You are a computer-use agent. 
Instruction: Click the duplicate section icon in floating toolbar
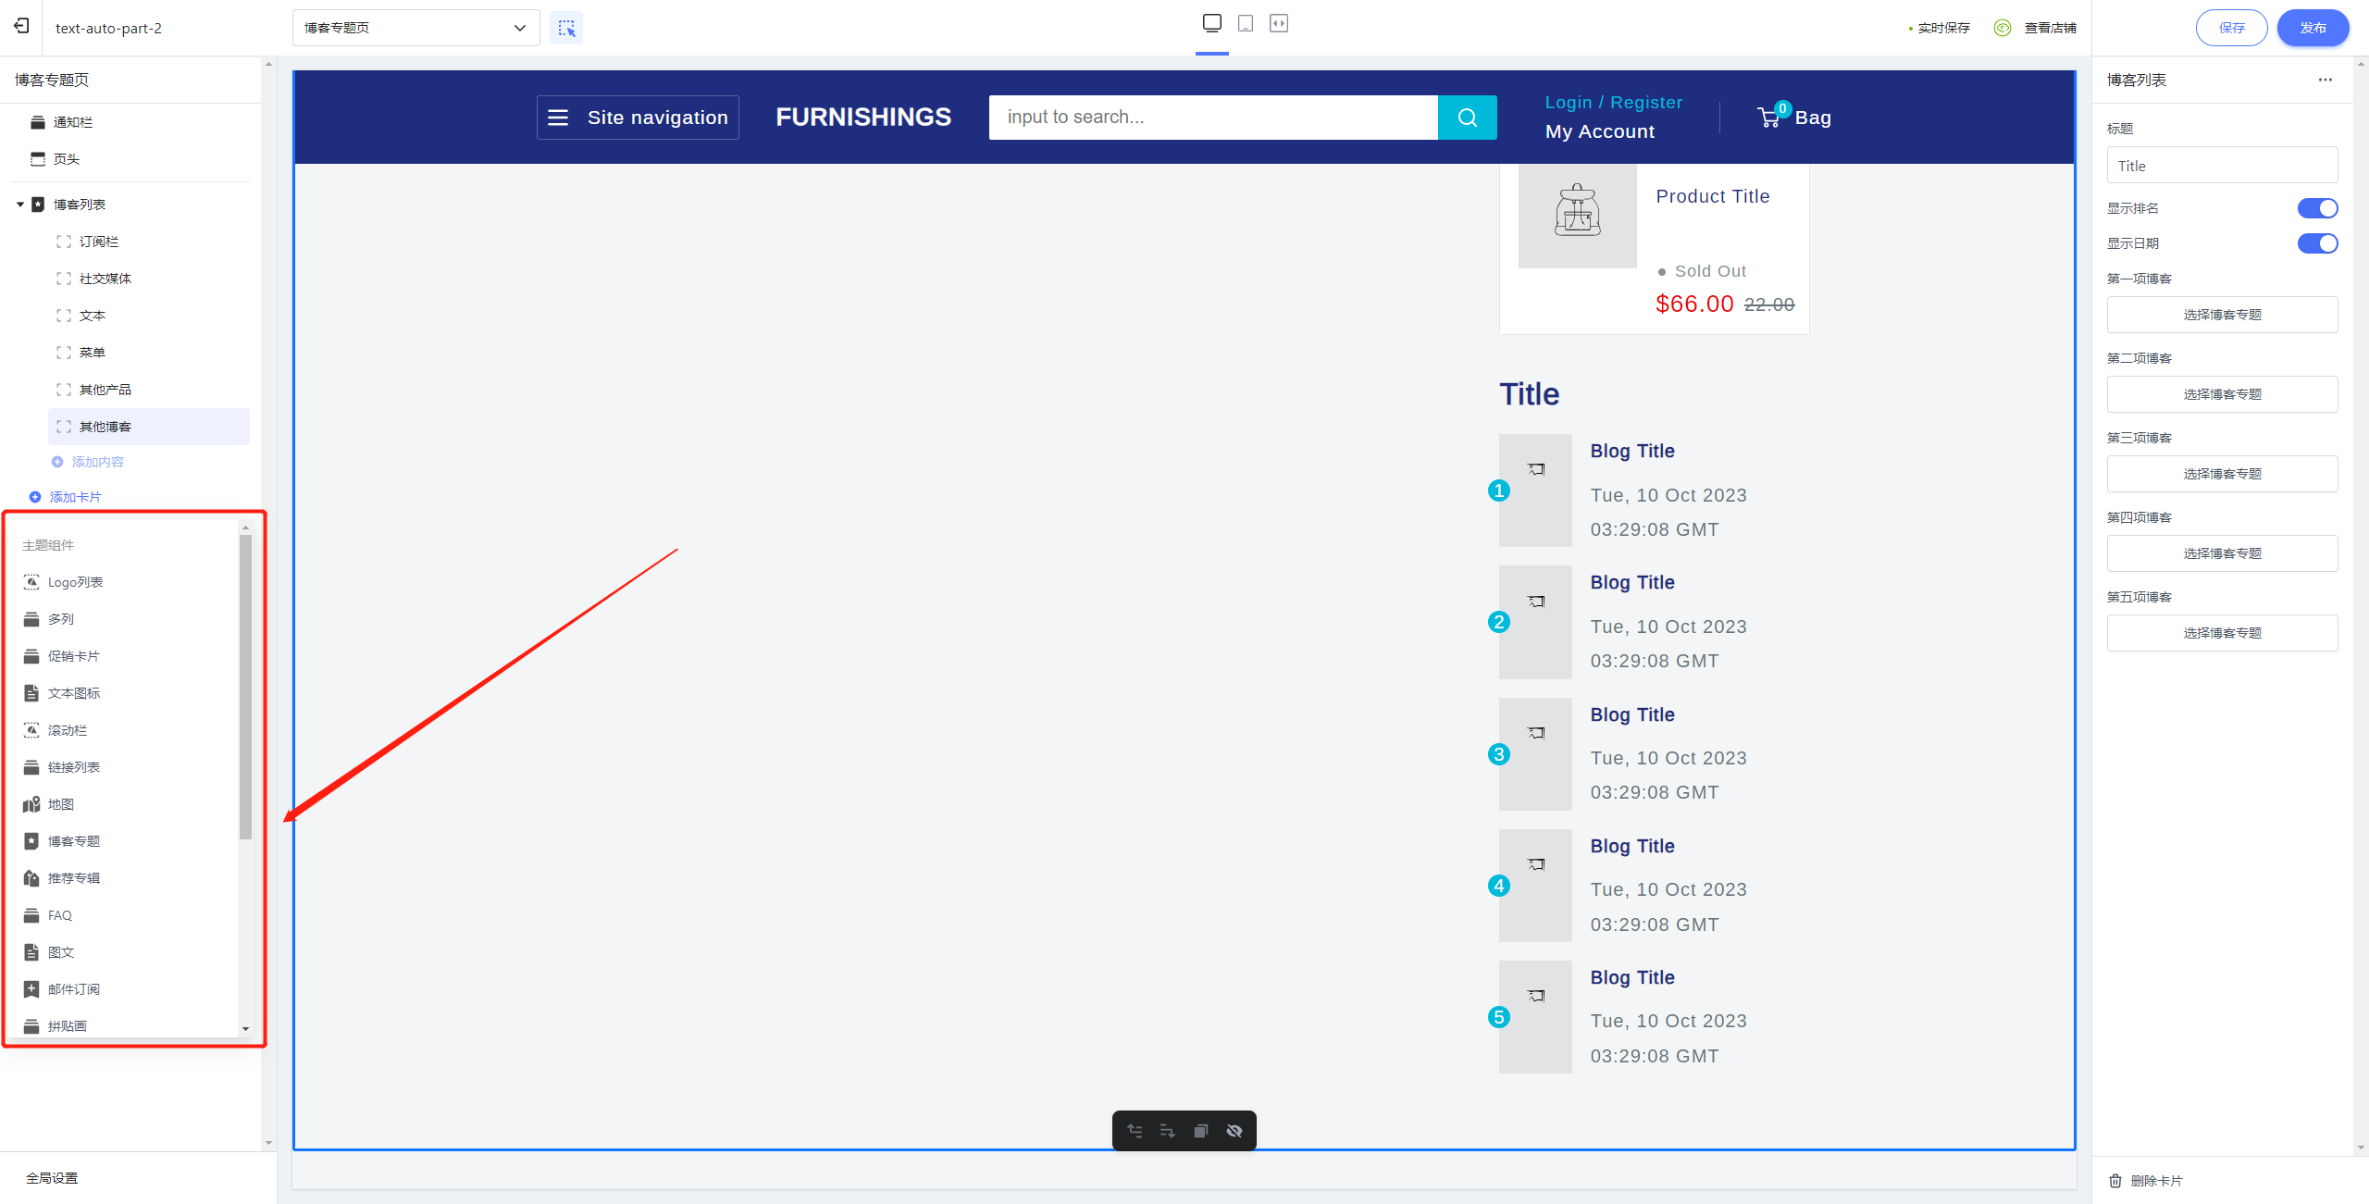coord(1201,1131)
